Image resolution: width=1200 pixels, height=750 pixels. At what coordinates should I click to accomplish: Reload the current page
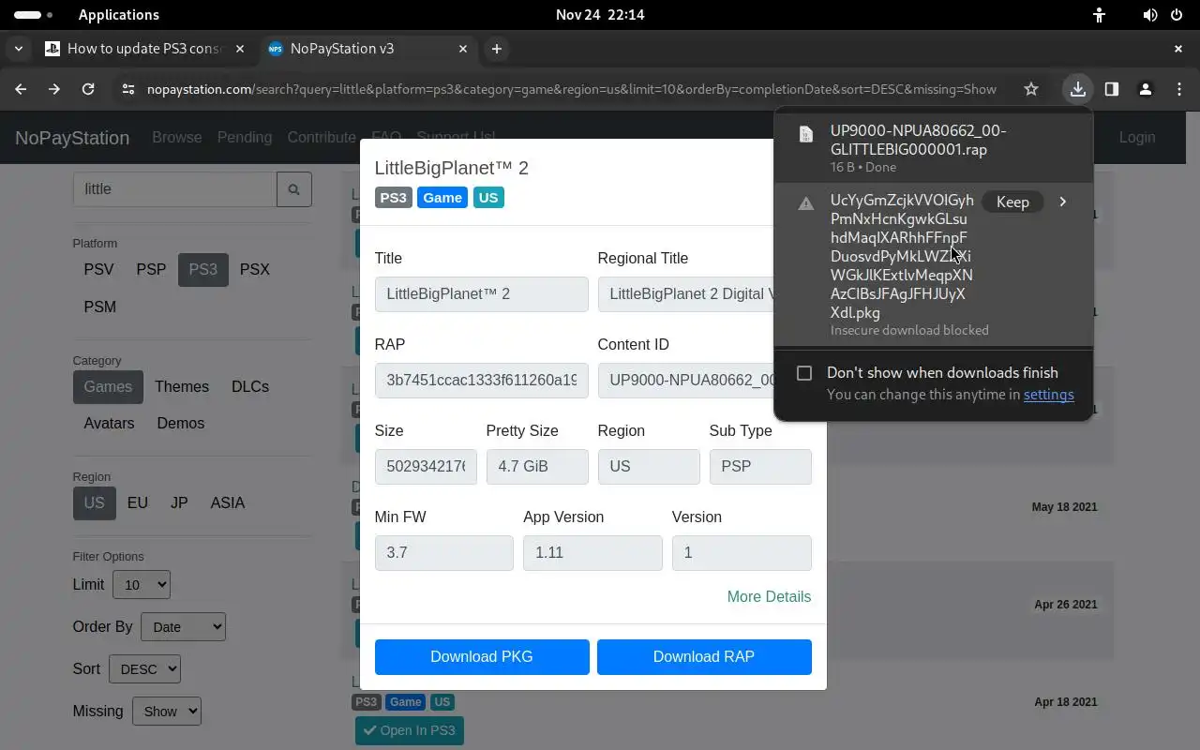point(88,89)
